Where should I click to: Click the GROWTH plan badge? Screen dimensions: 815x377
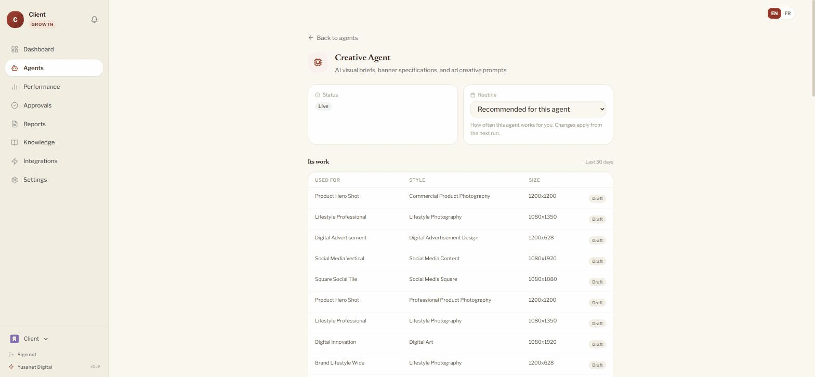(43, 24)
